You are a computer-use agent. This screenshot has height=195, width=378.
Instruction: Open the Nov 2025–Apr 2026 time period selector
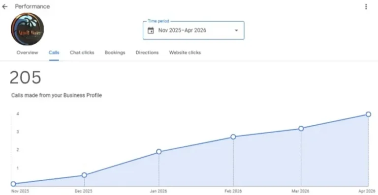[x=193, y=30]
